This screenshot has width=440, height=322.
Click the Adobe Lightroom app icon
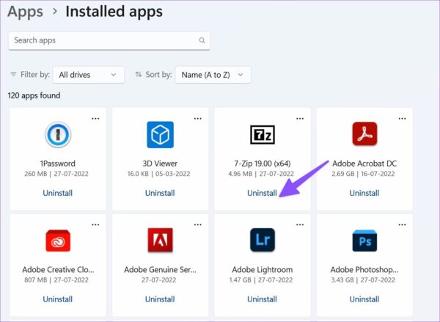[263, 240]
